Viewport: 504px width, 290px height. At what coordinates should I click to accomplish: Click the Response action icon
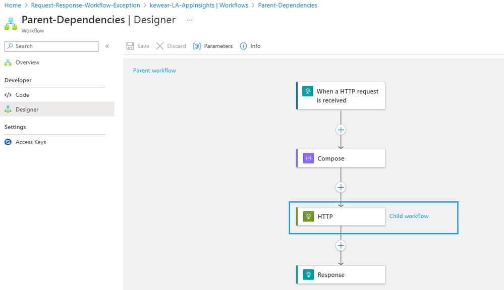point(308,275)
